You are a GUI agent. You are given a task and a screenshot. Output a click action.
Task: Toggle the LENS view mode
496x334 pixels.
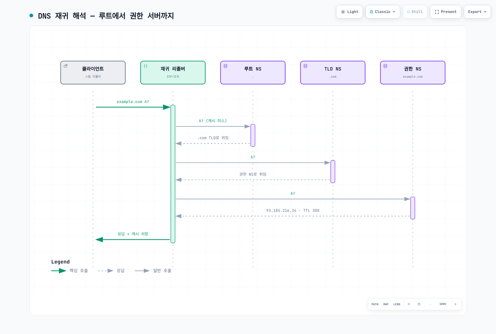point(397,304)
